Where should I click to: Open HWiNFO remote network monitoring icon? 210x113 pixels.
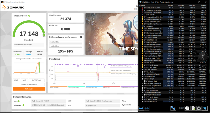pos(173,108)
